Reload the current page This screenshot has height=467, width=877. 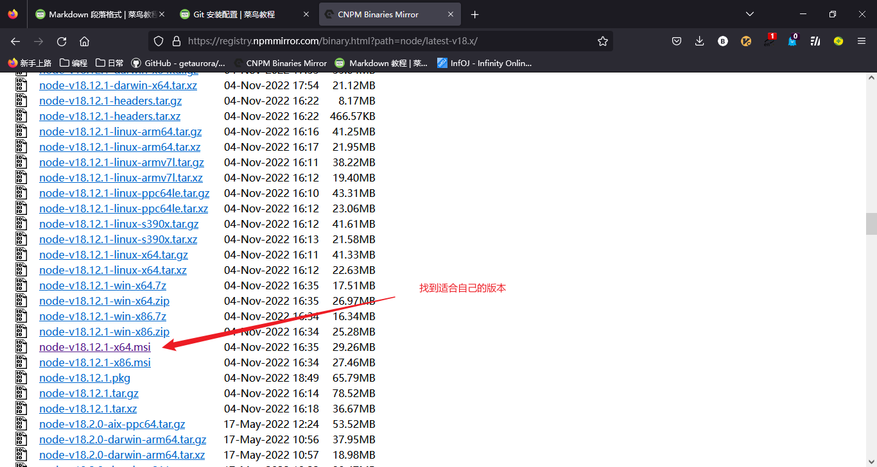pyautogui.click(x=62, y=41)
